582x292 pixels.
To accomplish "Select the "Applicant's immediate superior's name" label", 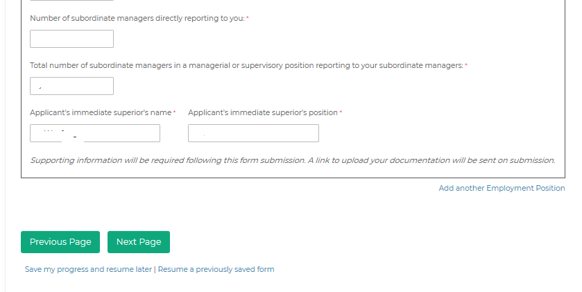I will point(101,112).
